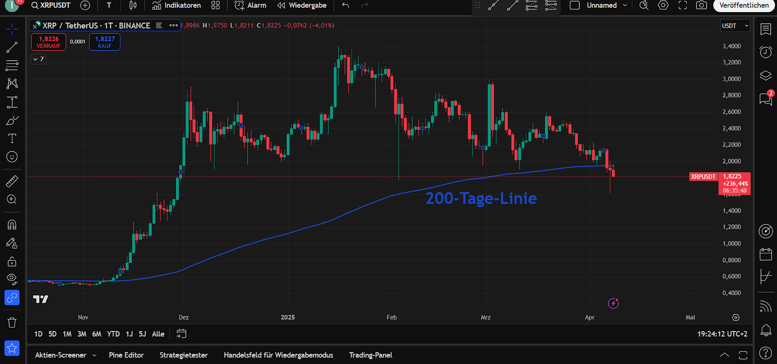Open chart settings hexagon icon

click(663, 5)
